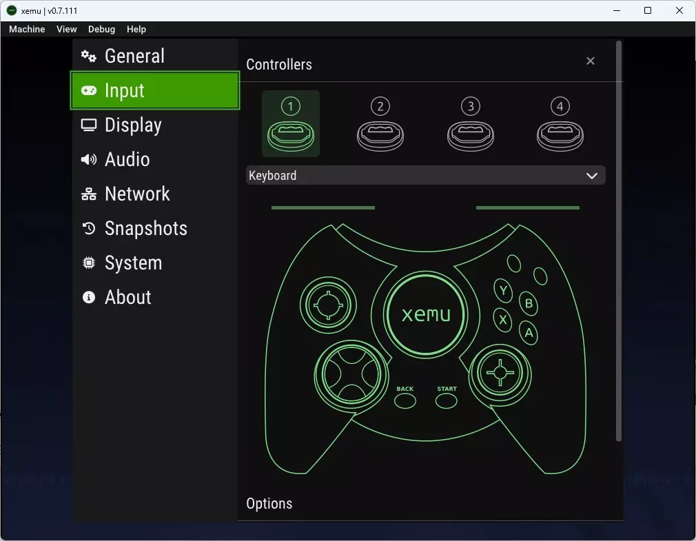Open the System settings tab
The width and height of the screenshot is (696, 541).
pos(155,263)
